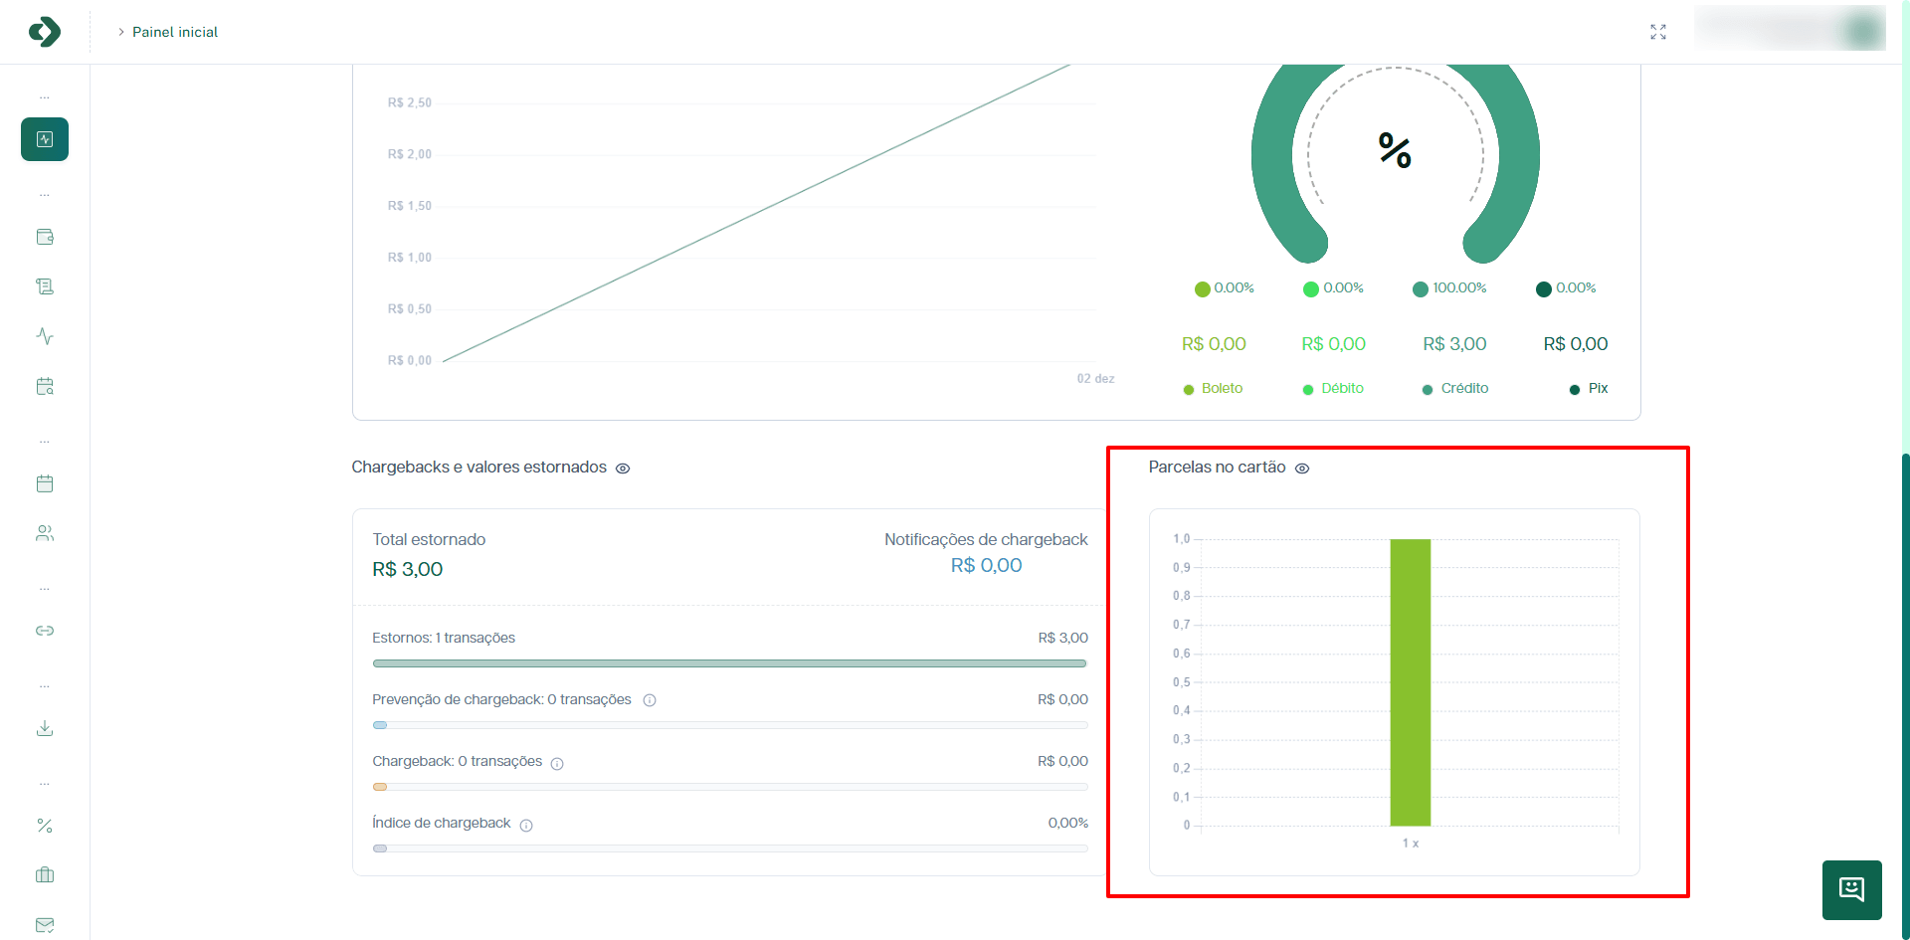The image size is (1910, 940).
Task: Click the download icon in sidebar
Action: 45,728
